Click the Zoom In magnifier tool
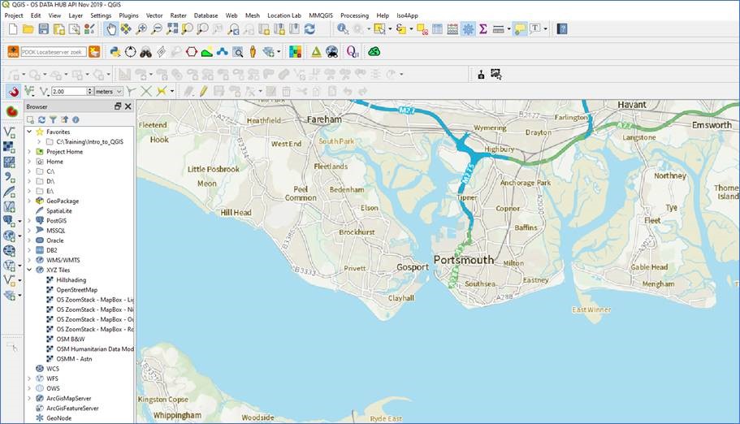Viewport: 740px width, 424px height. [141, 29]
